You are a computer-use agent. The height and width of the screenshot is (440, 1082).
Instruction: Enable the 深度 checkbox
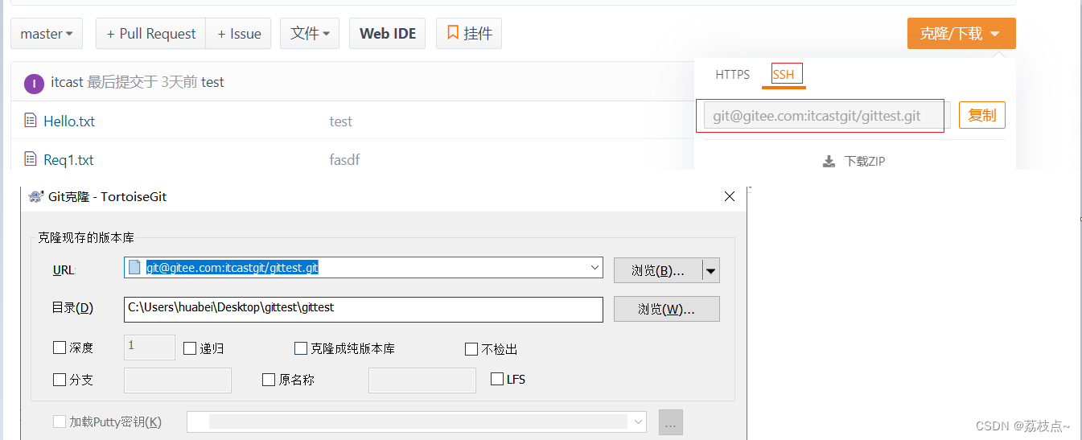coord(59,348)
